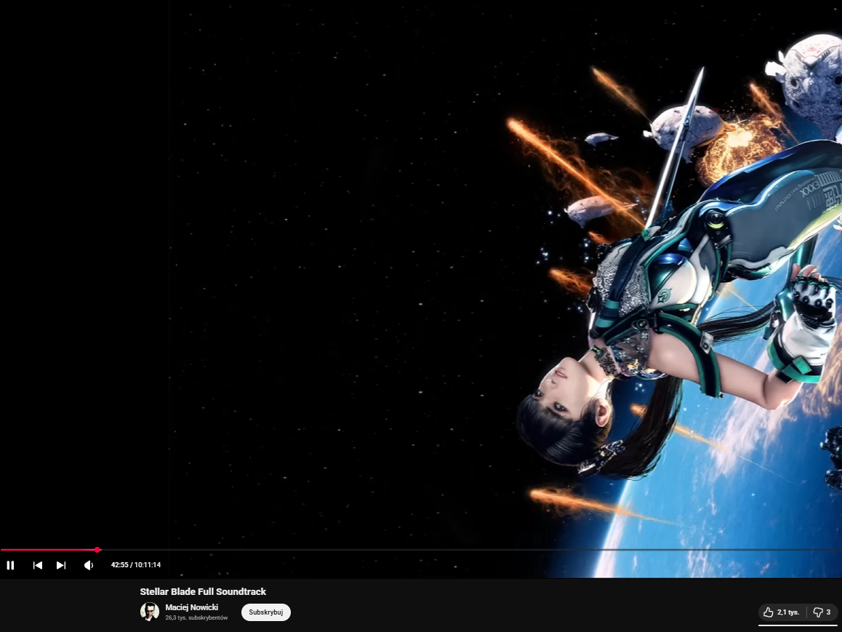Click the Stellar Blade Full Soundtrack title
The height and width of the screenshot is (632, 842).
[203, 591]
